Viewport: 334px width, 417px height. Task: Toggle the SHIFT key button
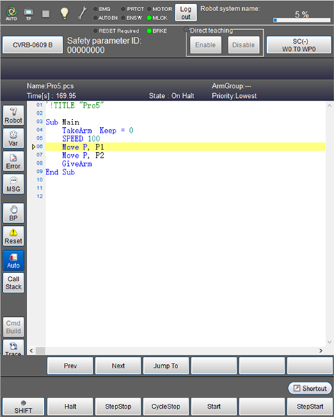23,407
